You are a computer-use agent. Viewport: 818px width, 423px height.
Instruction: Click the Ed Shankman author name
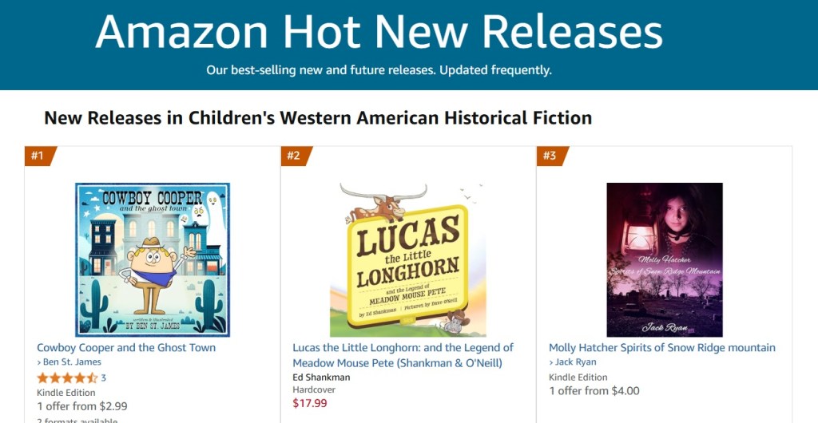[321, 377]
